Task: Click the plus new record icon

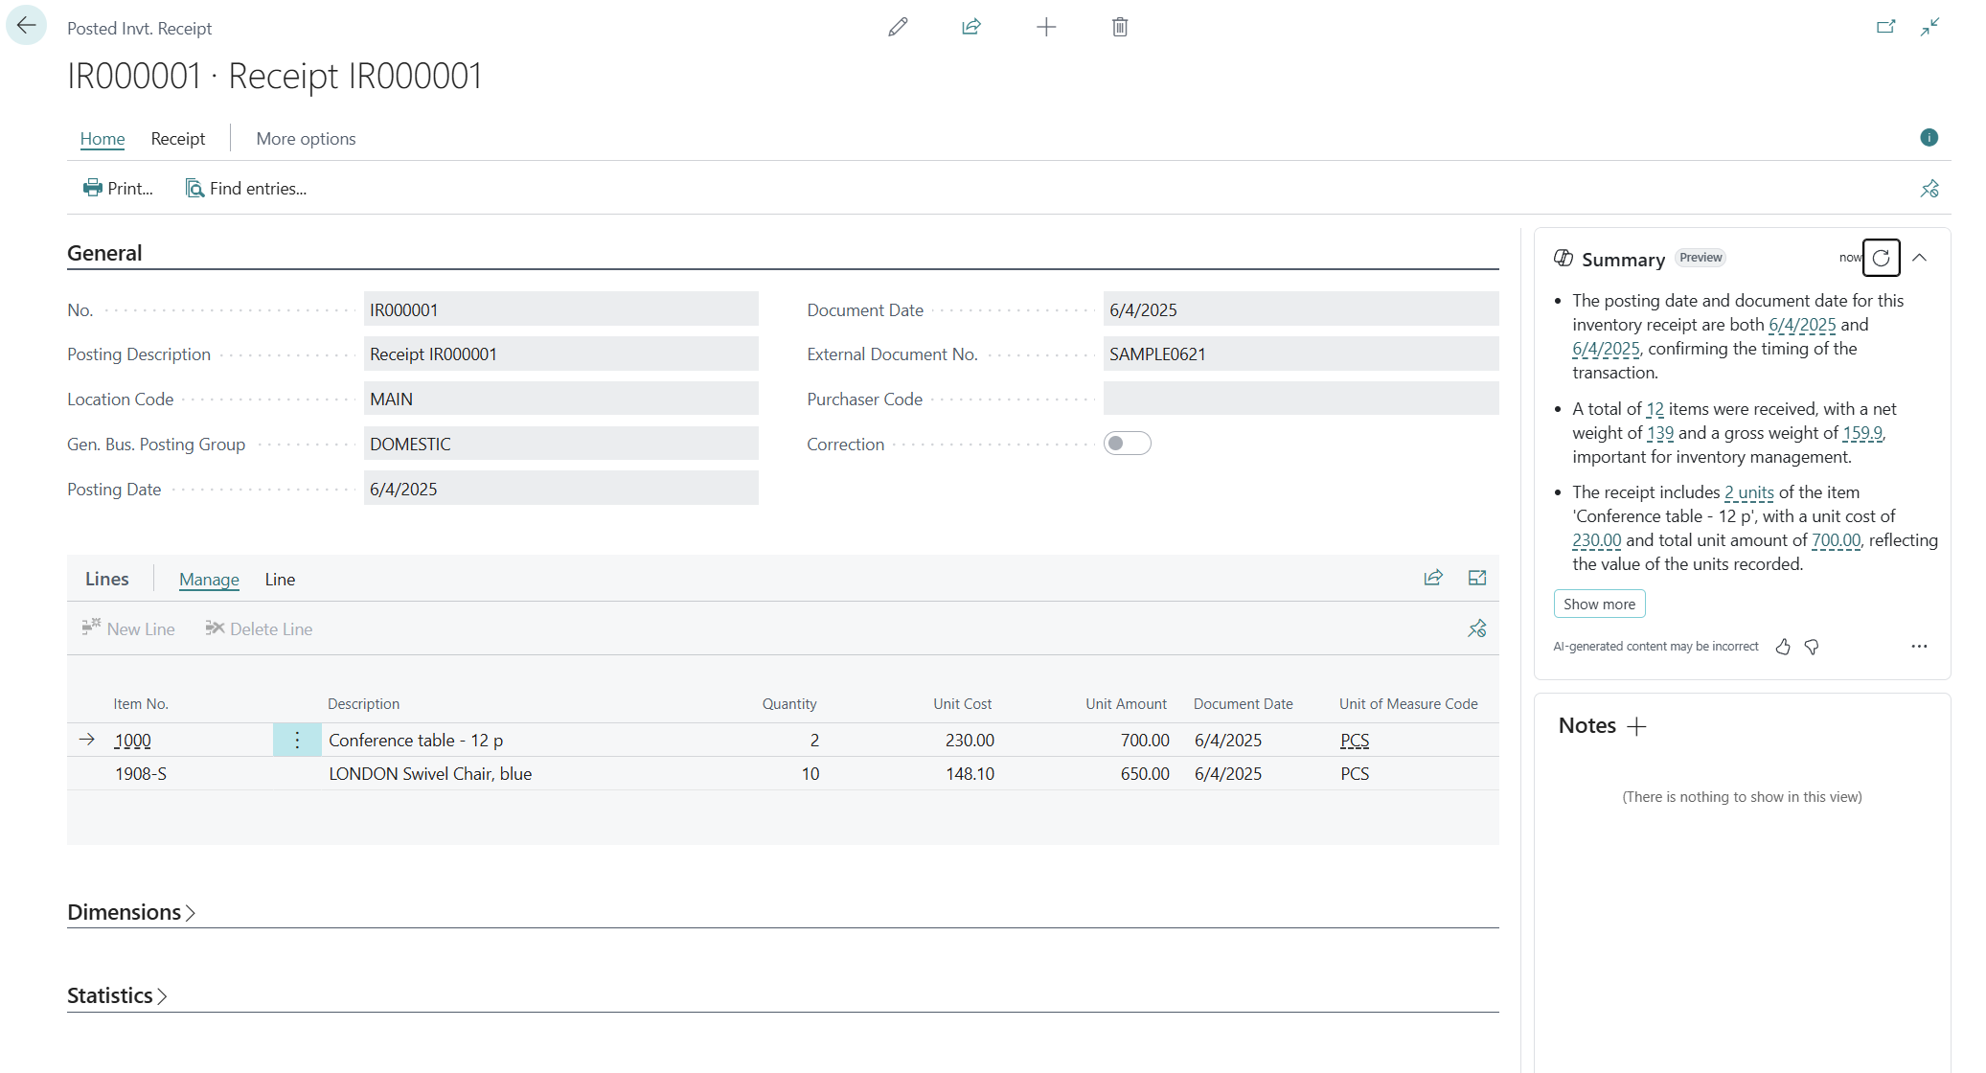Action: click(x=1046, y=27)
